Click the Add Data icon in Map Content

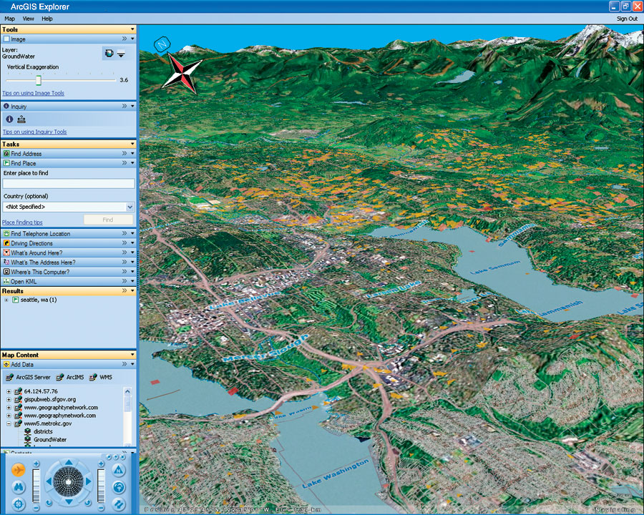(6, 364)
